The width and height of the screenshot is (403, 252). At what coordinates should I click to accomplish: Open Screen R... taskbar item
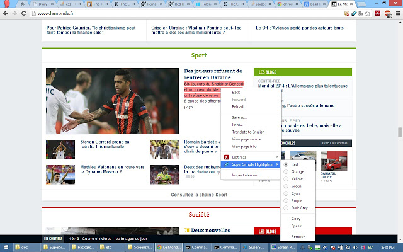pos(283,248)
